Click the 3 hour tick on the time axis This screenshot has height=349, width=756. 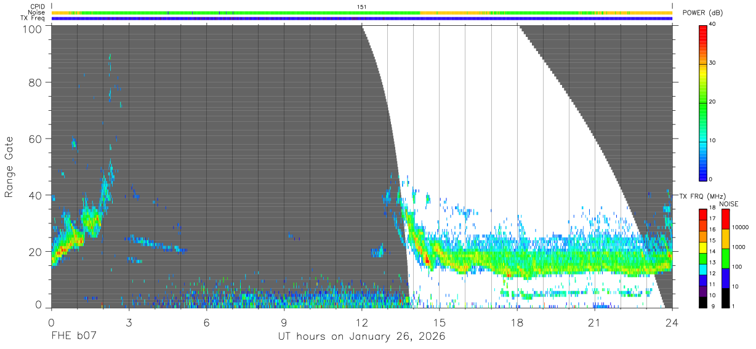129,322
